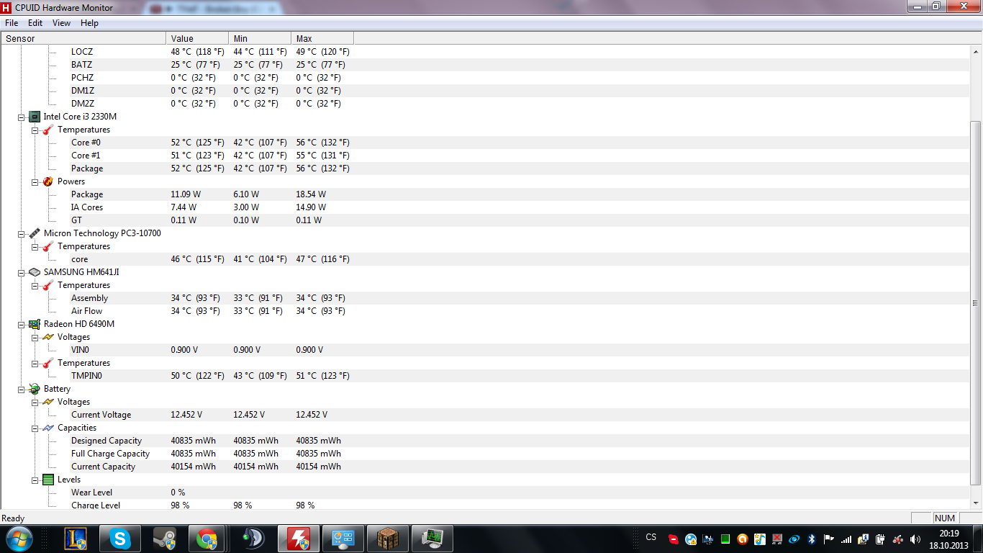Click the thermometer icon under SAMSUNG HM641JI

point(48,285)
